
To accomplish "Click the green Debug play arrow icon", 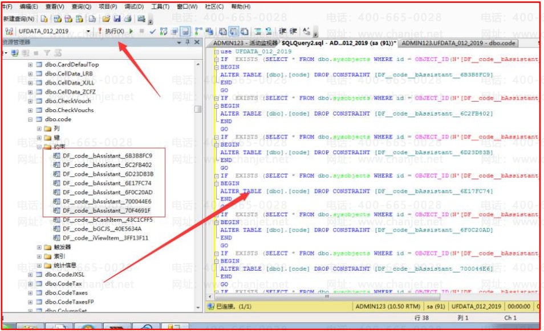I will (131, 31).
